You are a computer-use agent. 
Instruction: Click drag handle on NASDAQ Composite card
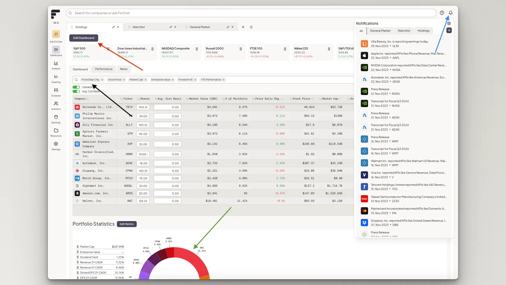197,49
